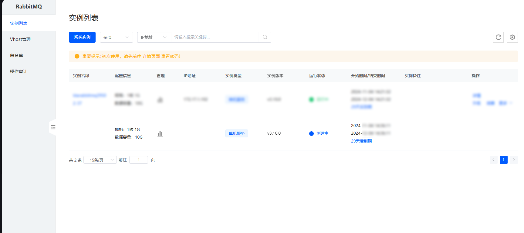Click the 操作 column header
This screenshot has height=233, width=524.
[475, 76]
